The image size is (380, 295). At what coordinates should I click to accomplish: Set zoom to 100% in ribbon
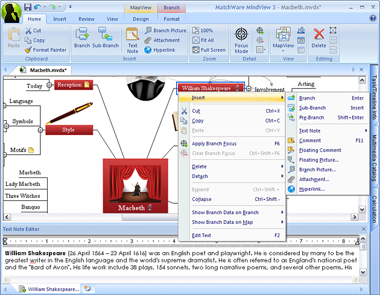point(203,31)
